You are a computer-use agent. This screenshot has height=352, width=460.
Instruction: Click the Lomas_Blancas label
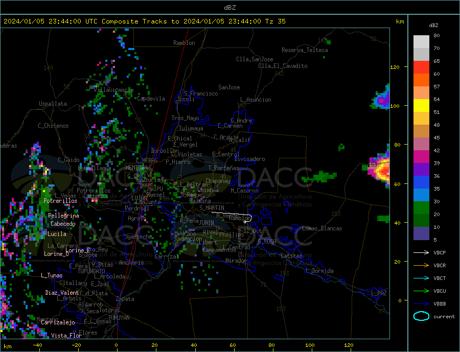[x=322, y=228]
